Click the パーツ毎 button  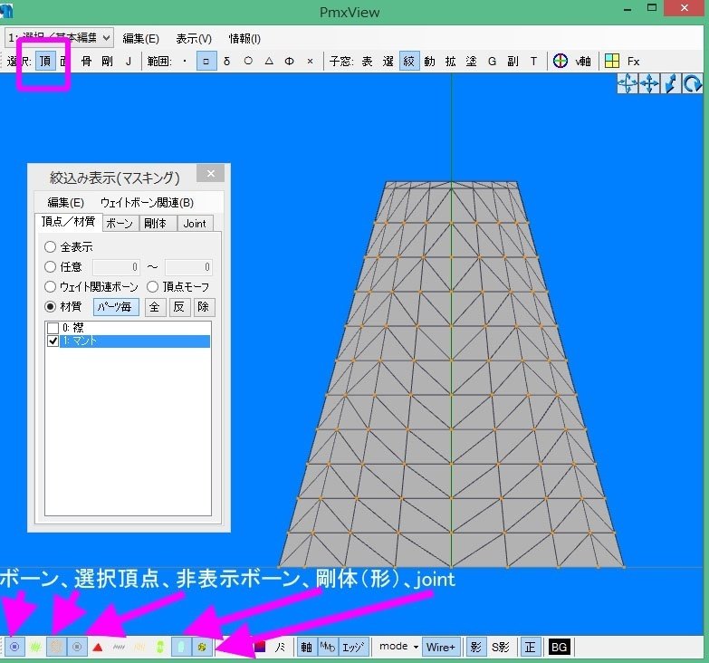click(116, 307)
